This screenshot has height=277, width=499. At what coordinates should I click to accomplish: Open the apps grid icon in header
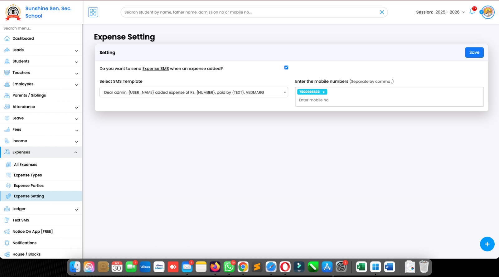click(93, 12)
